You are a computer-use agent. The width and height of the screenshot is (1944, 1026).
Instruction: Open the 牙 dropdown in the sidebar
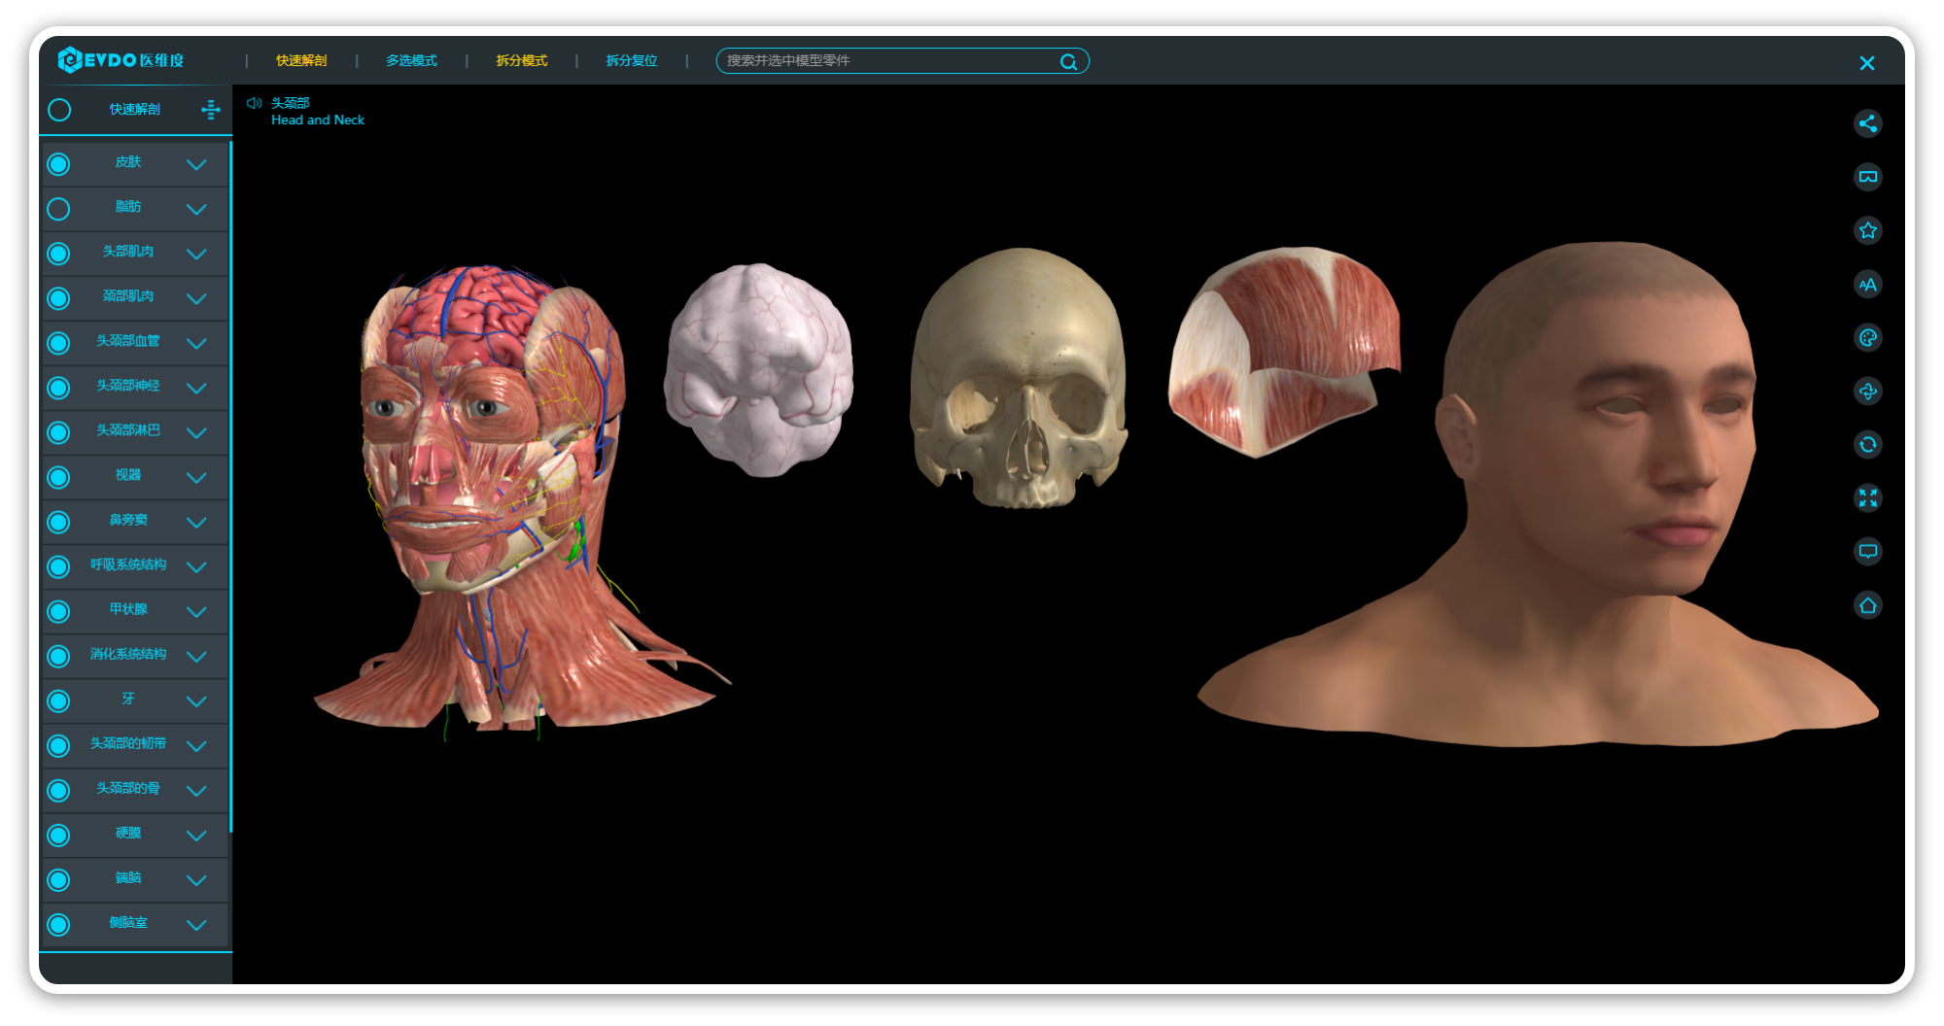point(198,701)
